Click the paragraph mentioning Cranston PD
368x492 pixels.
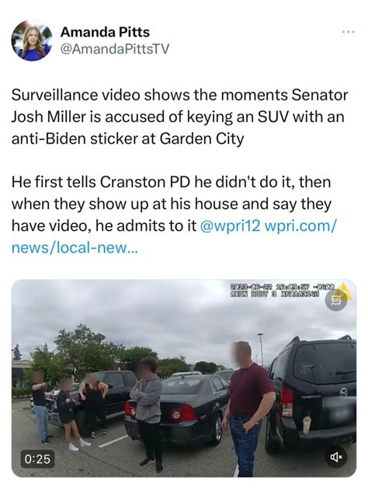point(174,215)
